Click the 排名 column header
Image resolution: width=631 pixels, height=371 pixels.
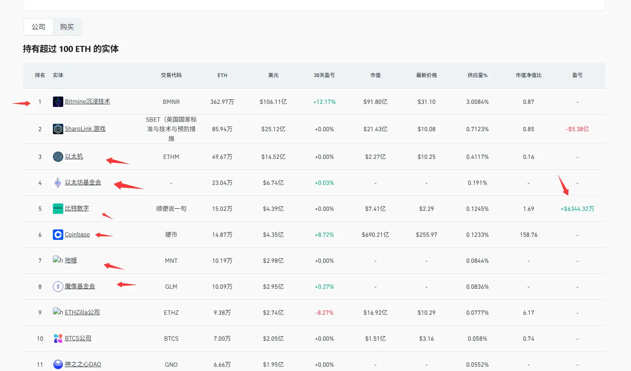click(40, 75)
